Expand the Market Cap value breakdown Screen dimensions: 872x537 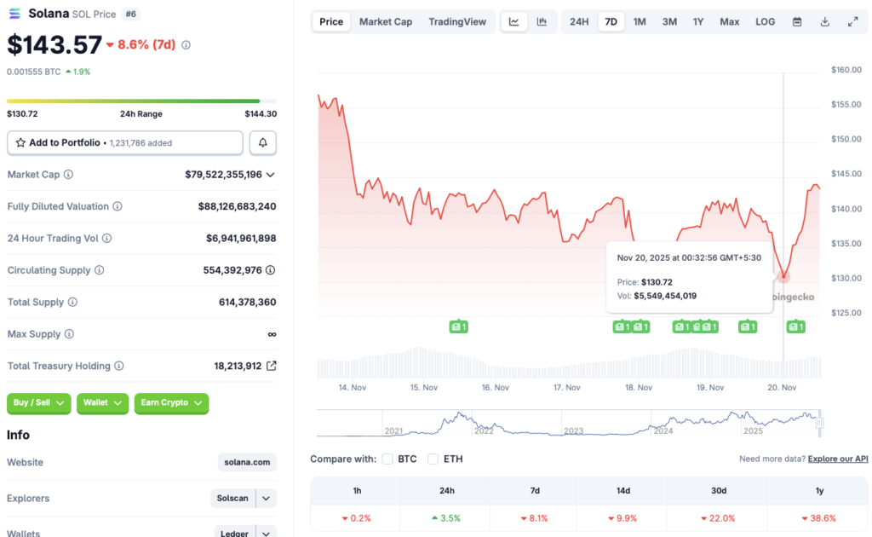271,175
